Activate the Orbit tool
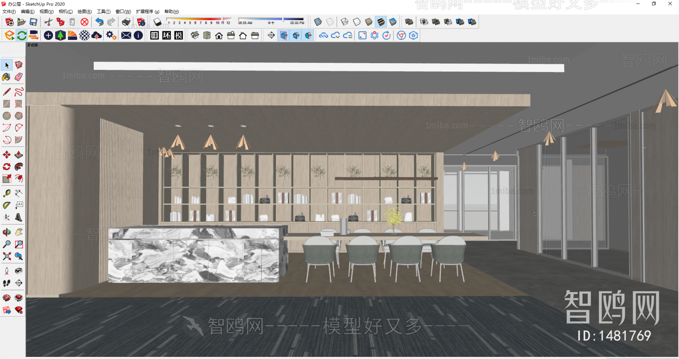Image resolution: width=679 pixels, height=359 pixels. pos(7,232)
